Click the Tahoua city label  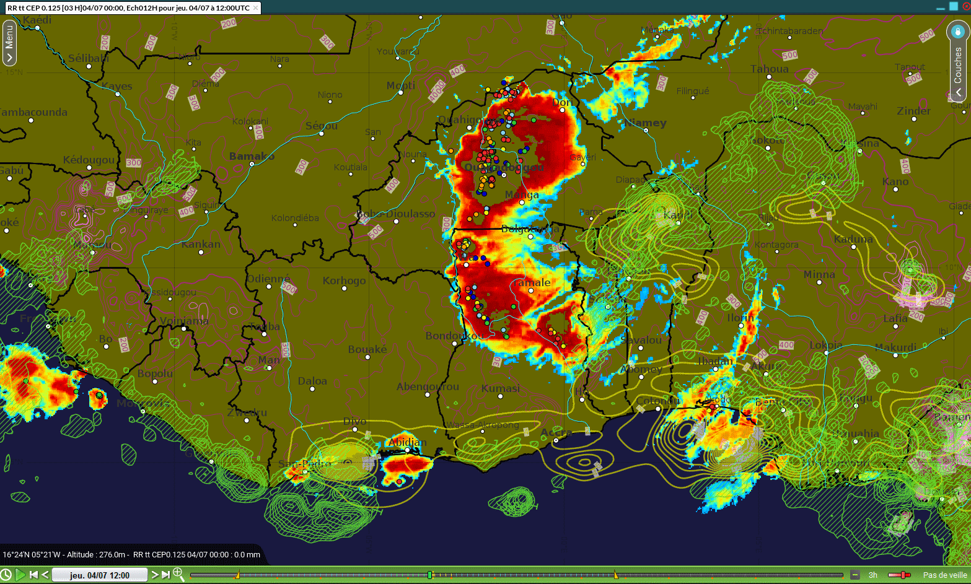pos(770,69)
